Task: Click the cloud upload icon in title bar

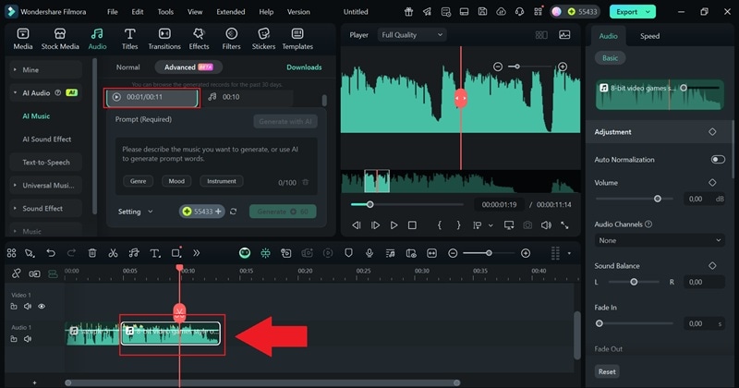Action: tap(501, 12)
